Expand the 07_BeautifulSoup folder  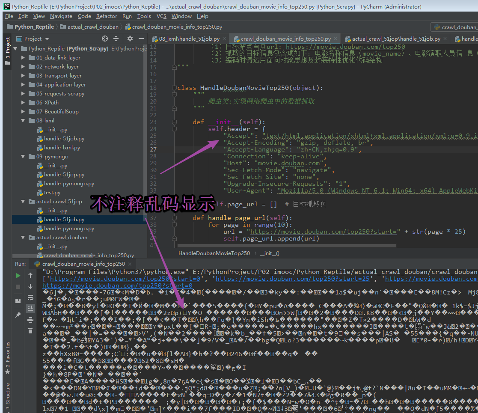pyautogui.click(x=23, y=111)
